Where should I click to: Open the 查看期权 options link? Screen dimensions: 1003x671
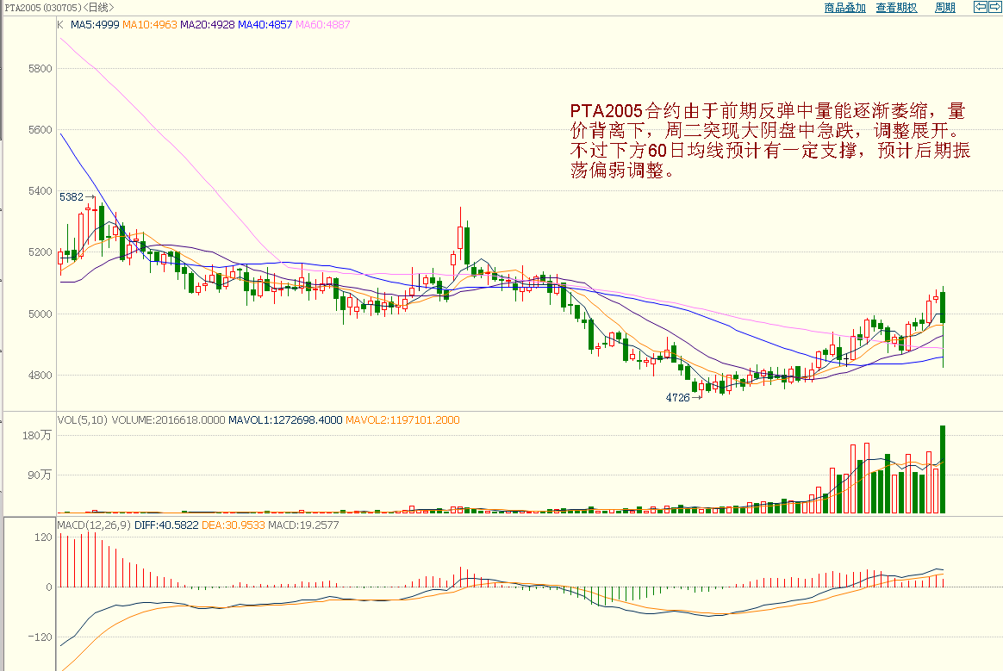click(x=896, y=8)
